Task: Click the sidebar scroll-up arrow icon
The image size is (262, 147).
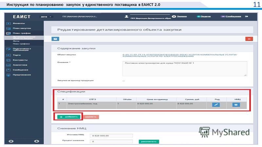Action: [x=11, y=141]
